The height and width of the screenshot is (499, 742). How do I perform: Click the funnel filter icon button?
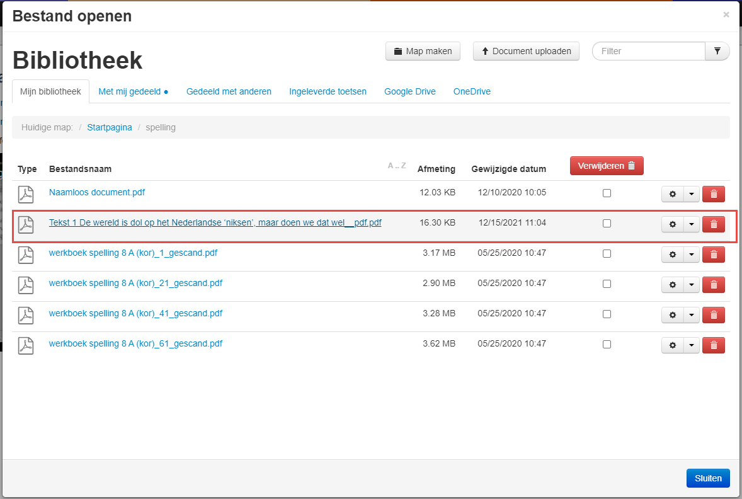pyautogui.click(x=717, y=51)
